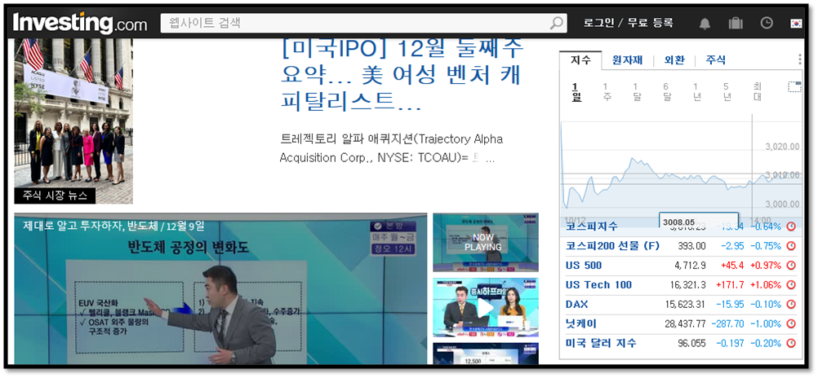The height and width of the screenshot is (378, 818).
Task: Click the -1.00% change for 닛케이
Action: click(766, 324)
